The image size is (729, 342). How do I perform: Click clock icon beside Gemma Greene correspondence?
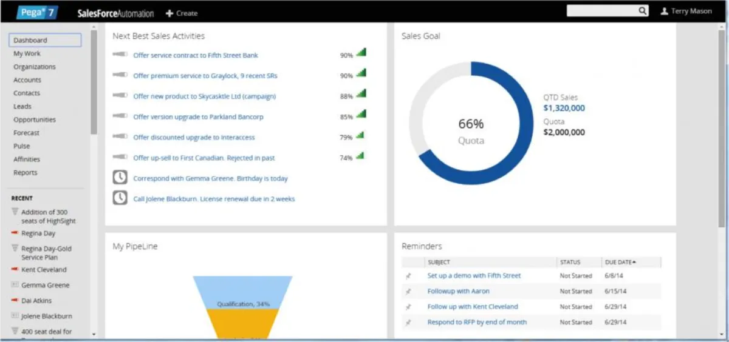(x=120, y=178)
